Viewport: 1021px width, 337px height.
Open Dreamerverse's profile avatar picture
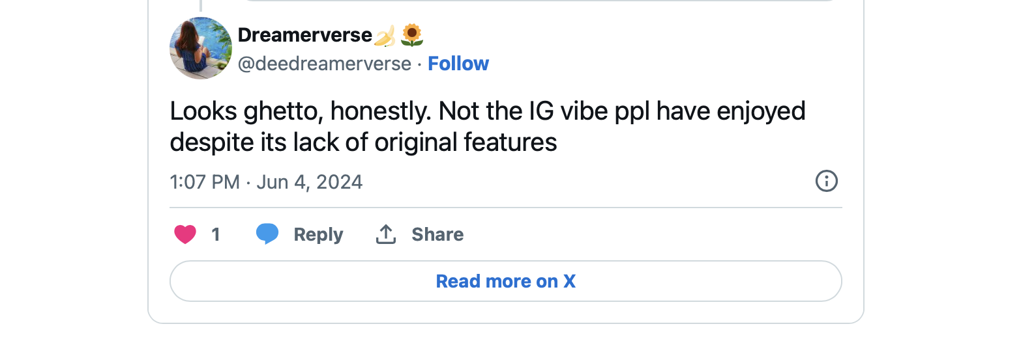201,48
